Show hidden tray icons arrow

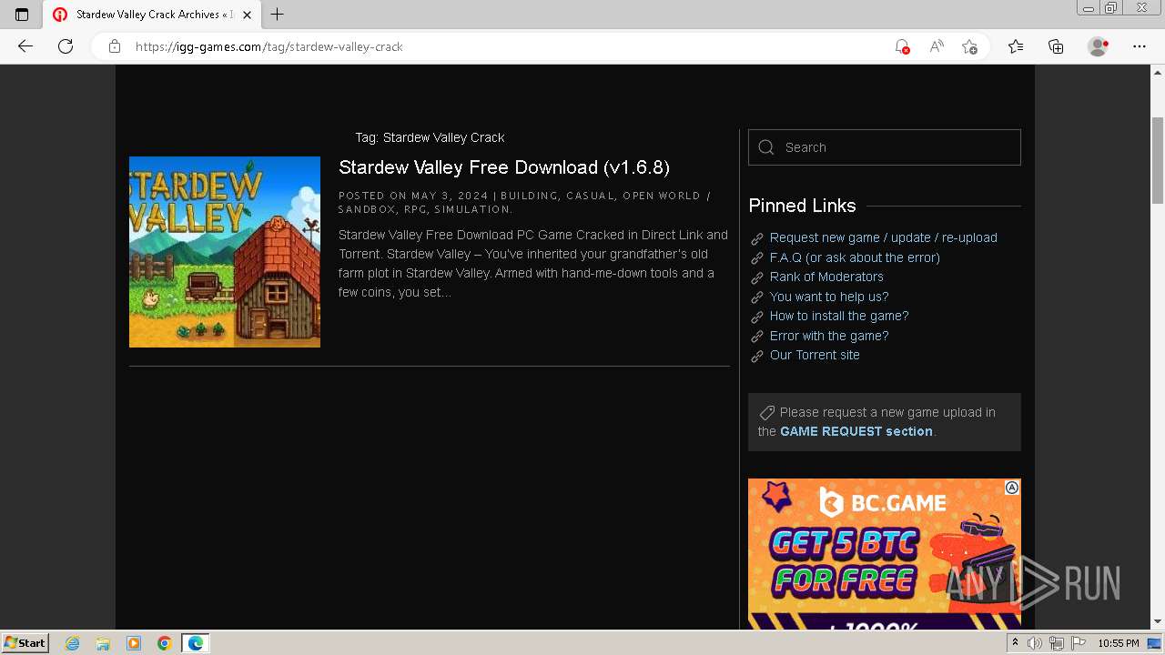point(1016,643)
